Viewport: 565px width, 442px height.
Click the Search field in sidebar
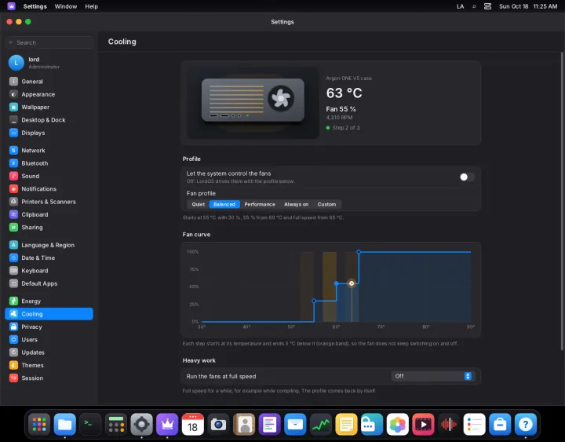pos(49,42)
